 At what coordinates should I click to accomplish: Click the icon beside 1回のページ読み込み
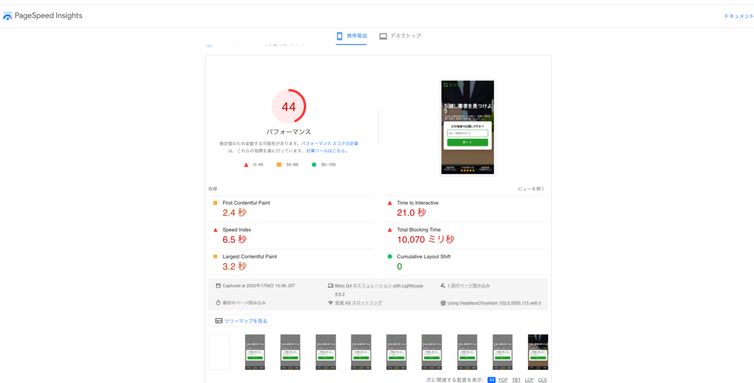(443, 286)
